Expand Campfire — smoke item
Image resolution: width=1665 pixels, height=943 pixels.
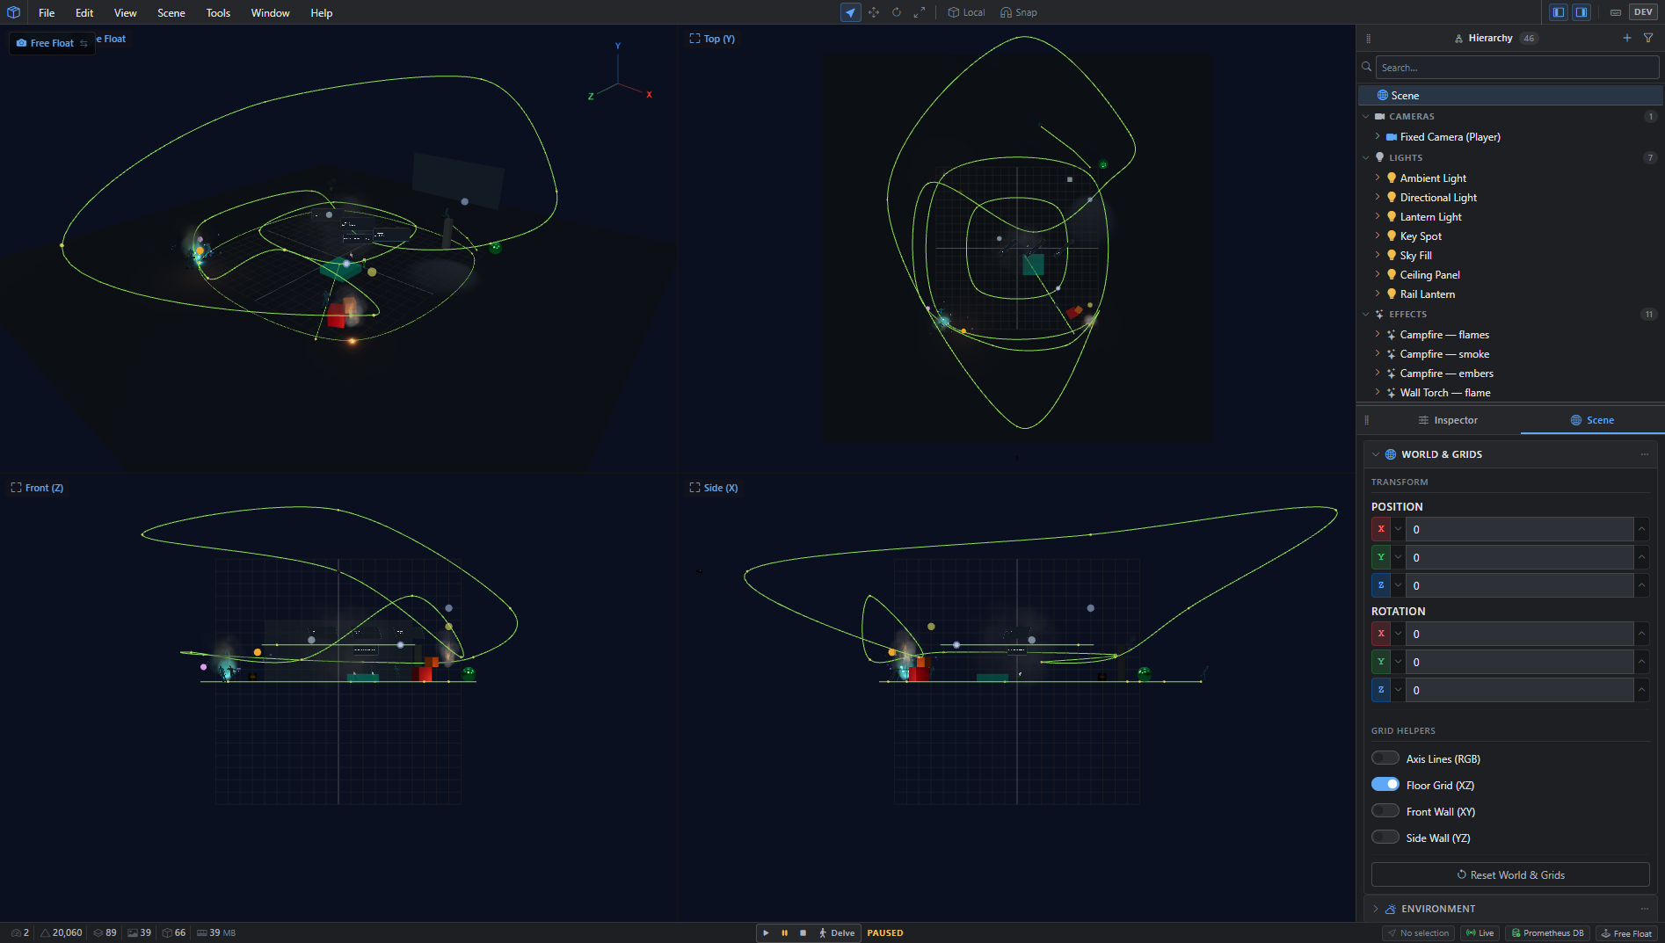(x=1378, y=354)
